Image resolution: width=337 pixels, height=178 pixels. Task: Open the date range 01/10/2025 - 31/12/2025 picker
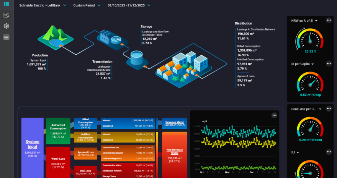(x=129, y=5)
